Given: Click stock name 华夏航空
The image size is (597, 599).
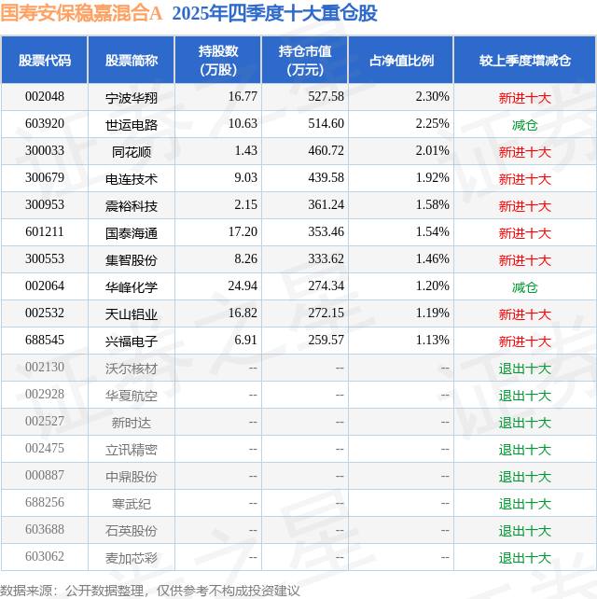Looking at the screenshot, I should (x=131, y=397).
